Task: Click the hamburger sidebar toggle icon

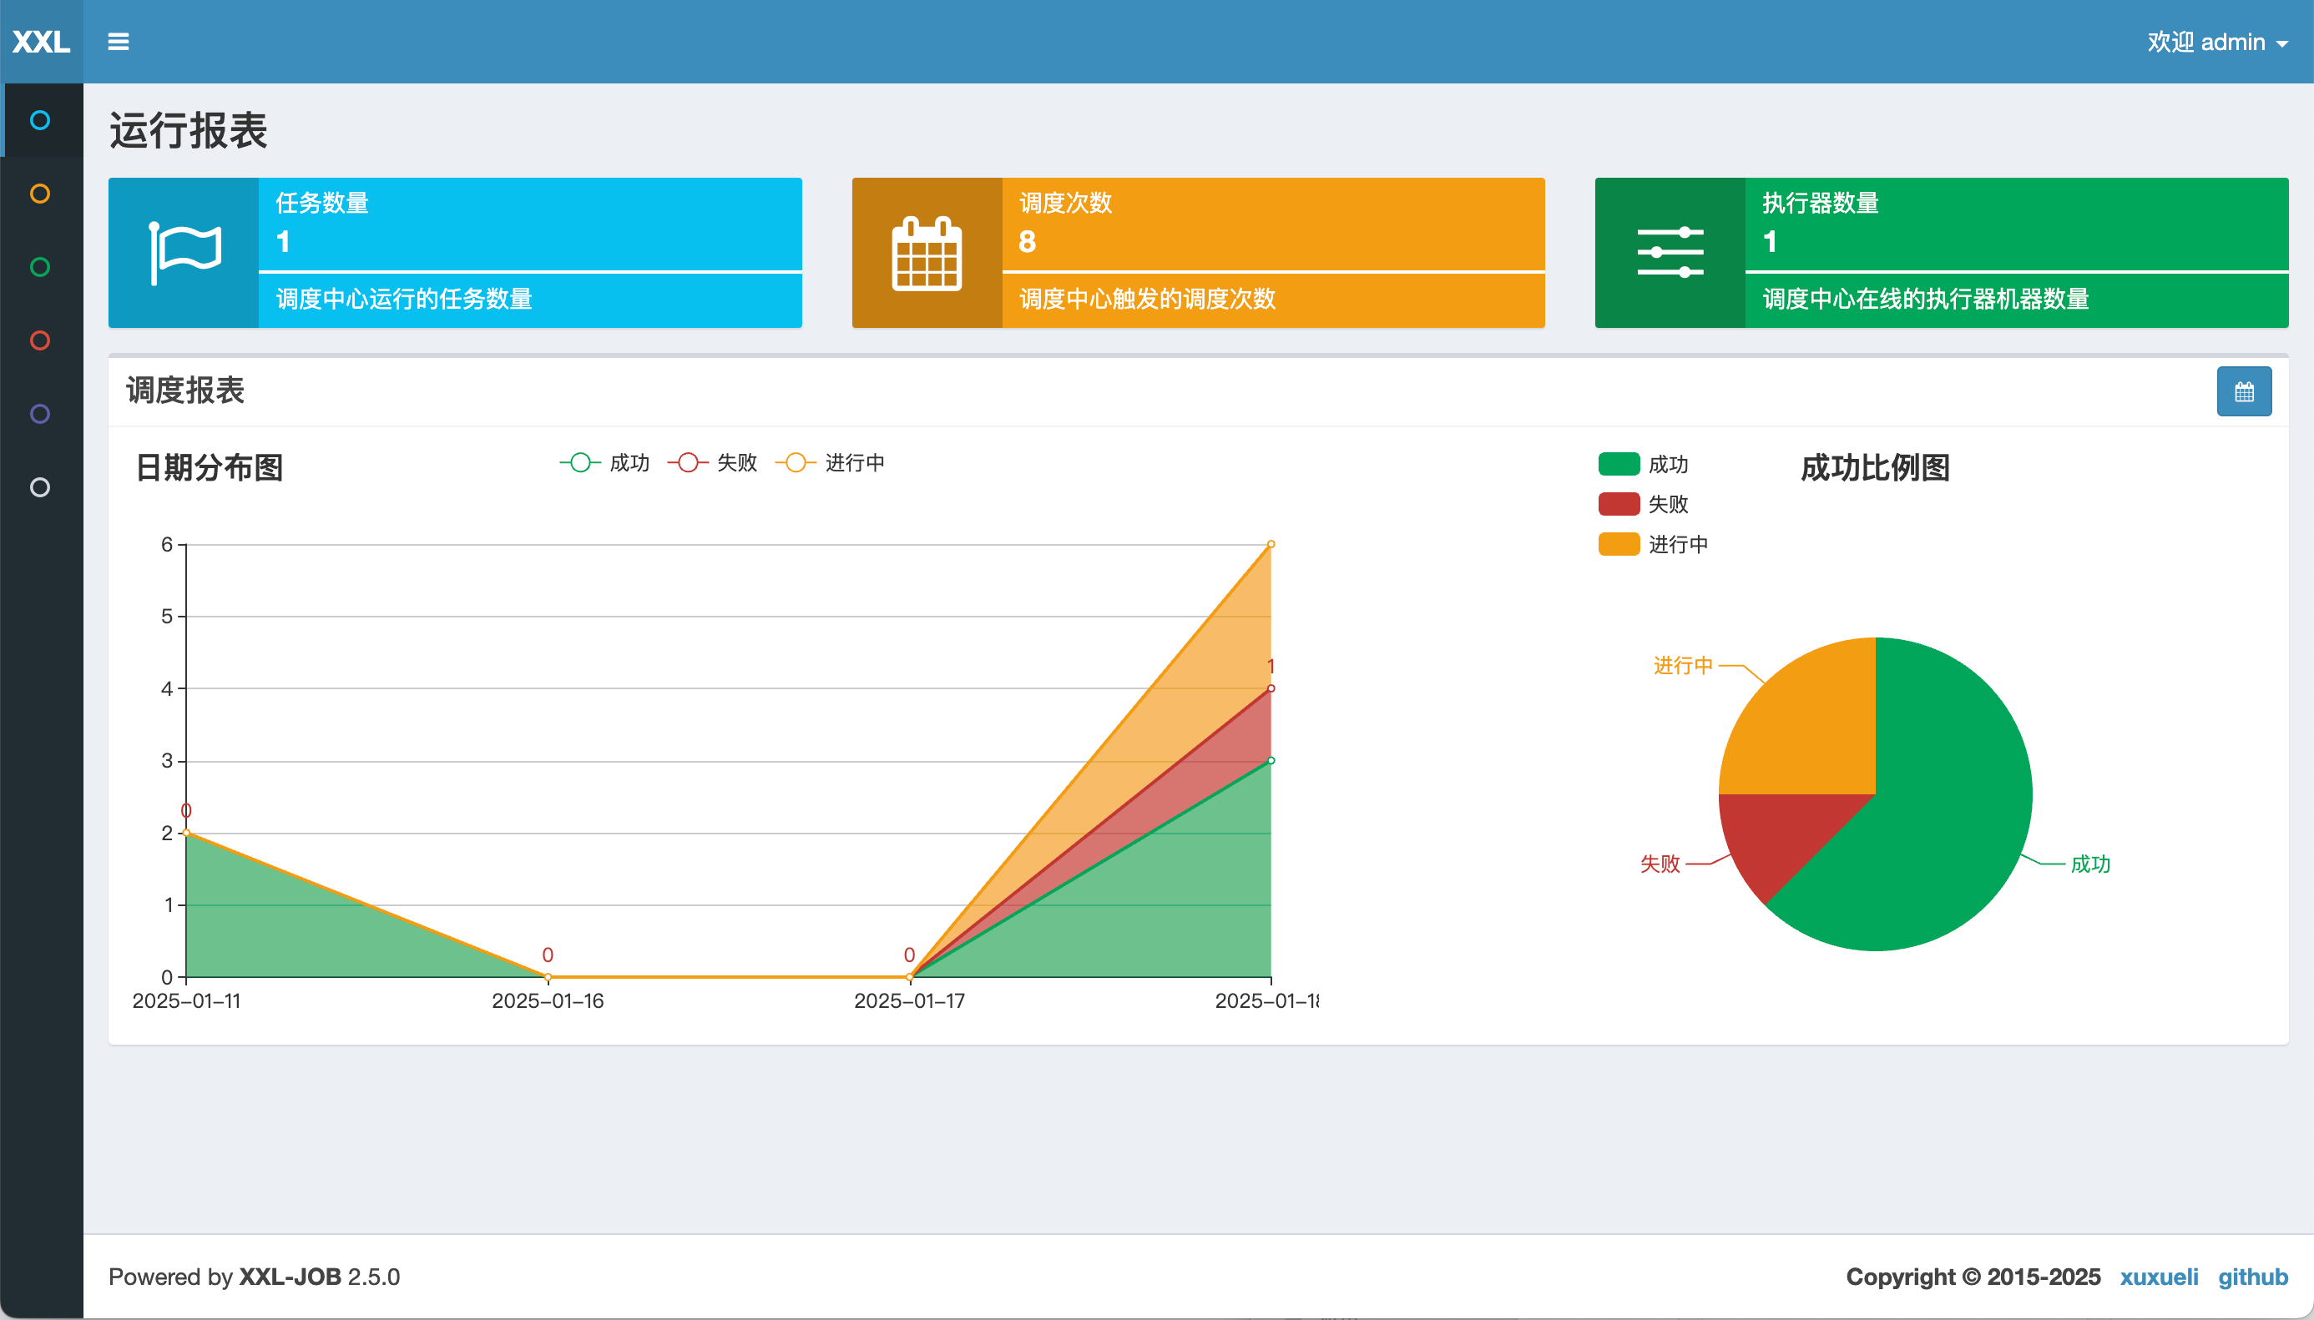Action: pyautogui.click(x=118, y=42)
